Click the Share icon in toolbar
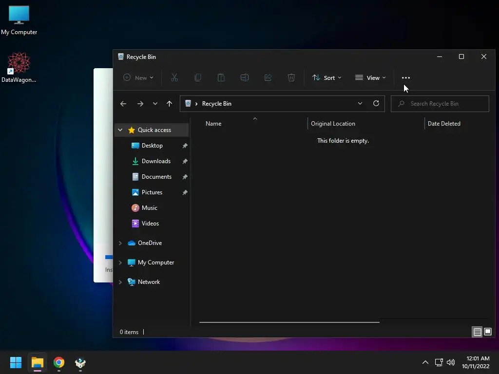The height and width of the screenshot is (374, 499). [x=268, y=77]
